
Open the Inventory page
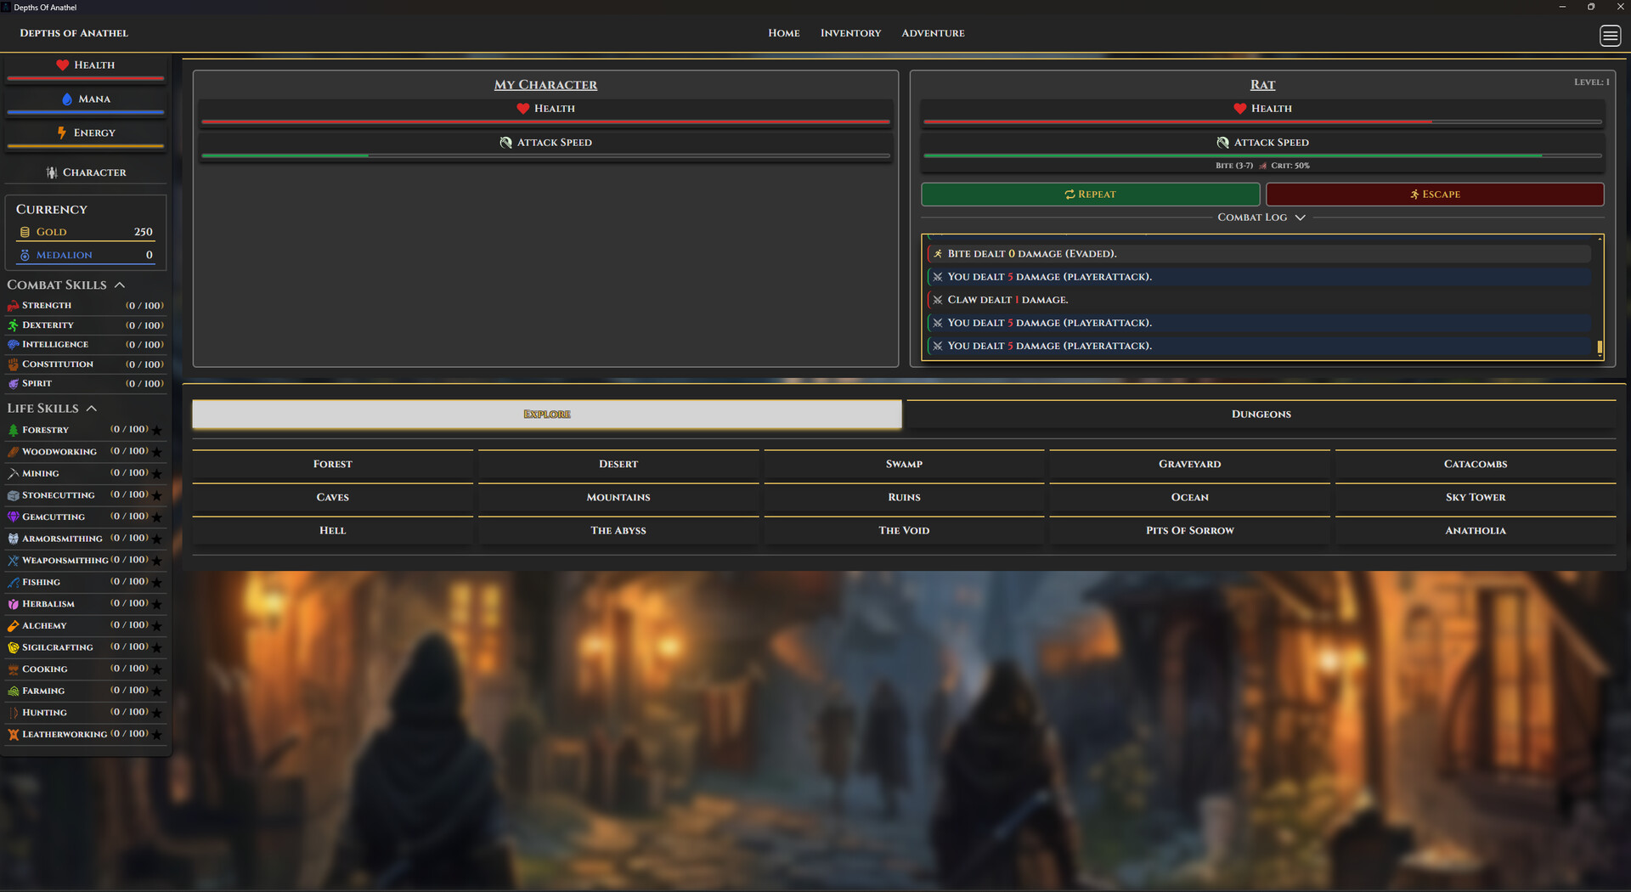(x=850, y=33)
